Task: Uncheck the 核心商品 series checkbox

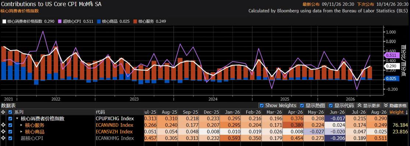Action: click(10, 132)
